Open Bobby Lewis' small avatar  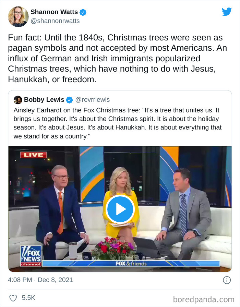18,100
